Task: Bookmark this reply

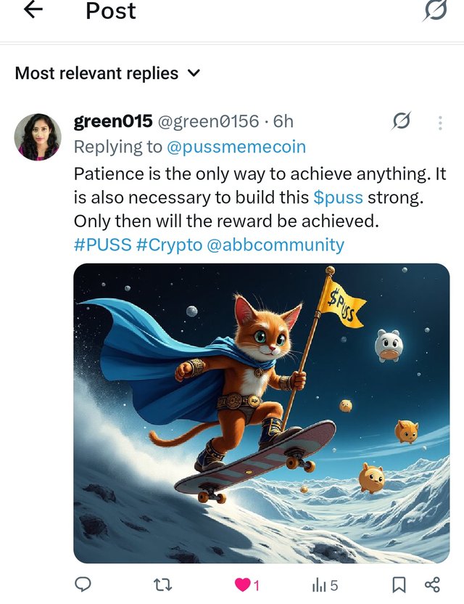Action: pyautogui.click(x=399, y=584)
